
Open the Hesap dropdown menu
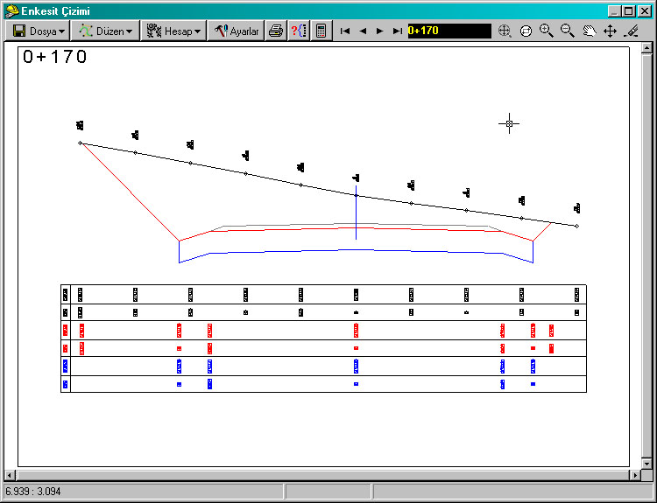[x=173, y=31]
